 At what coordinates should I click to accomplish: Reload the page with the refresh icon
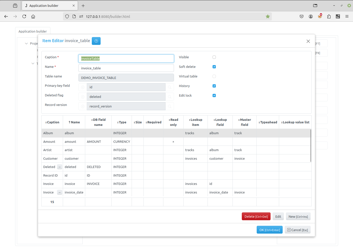[24, 16]
